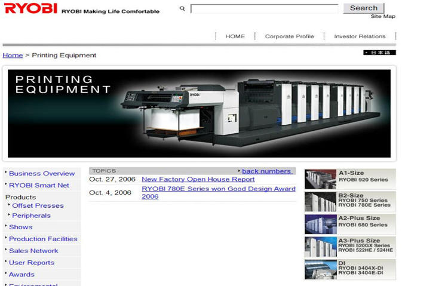Click Printing Equipment breadcrumb text

click(x=64, y=55)
